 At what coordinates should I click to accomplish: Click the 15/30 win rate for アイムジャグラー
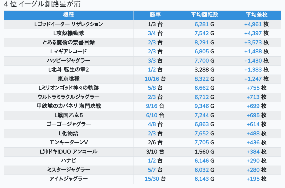click(x=152, y=179)
